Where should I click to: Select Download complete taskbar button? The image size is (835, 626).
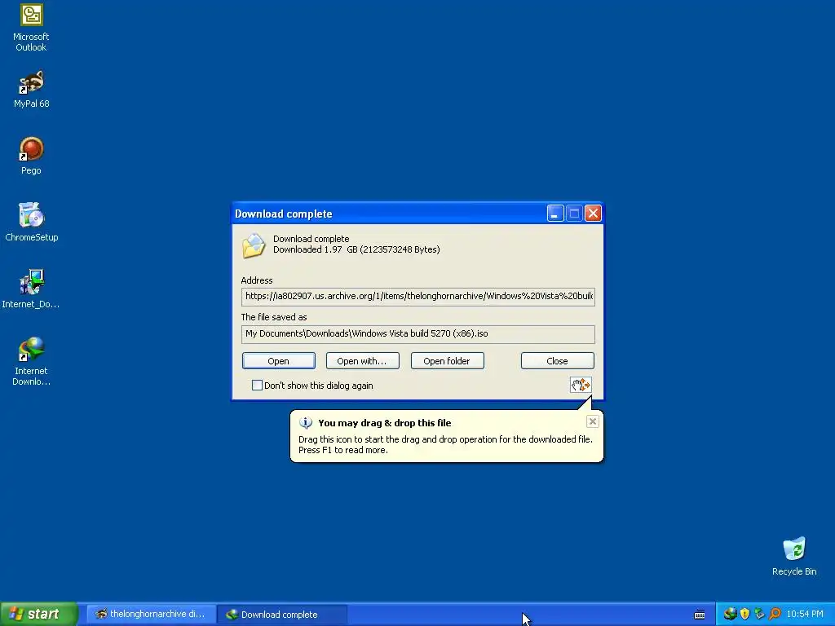click(x=282, y=615)
